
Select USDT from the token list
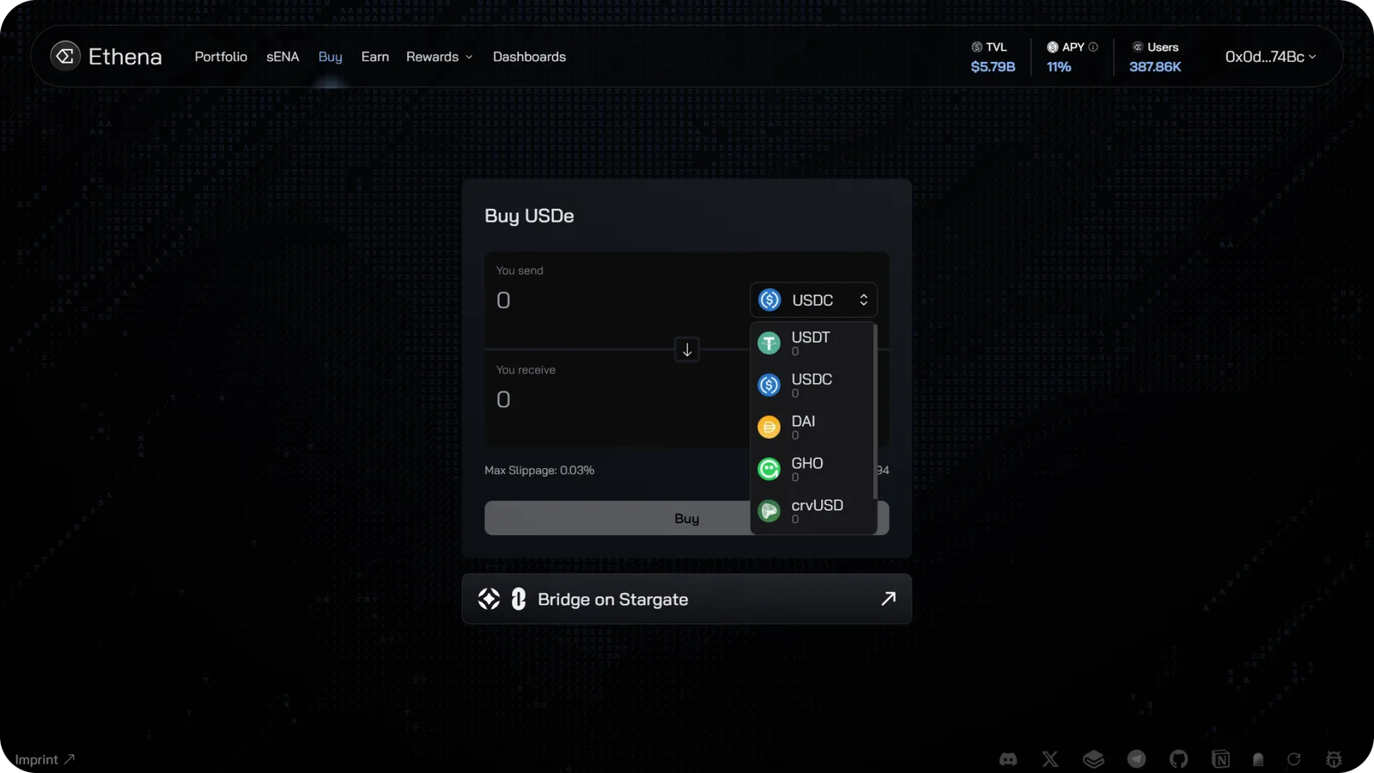pyautogui.click(x=812, y=344)
